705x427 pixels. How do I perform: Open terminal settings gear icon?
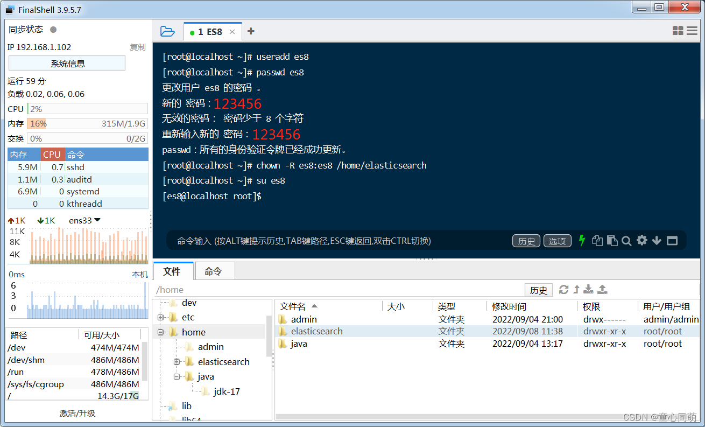pos(641,240)
